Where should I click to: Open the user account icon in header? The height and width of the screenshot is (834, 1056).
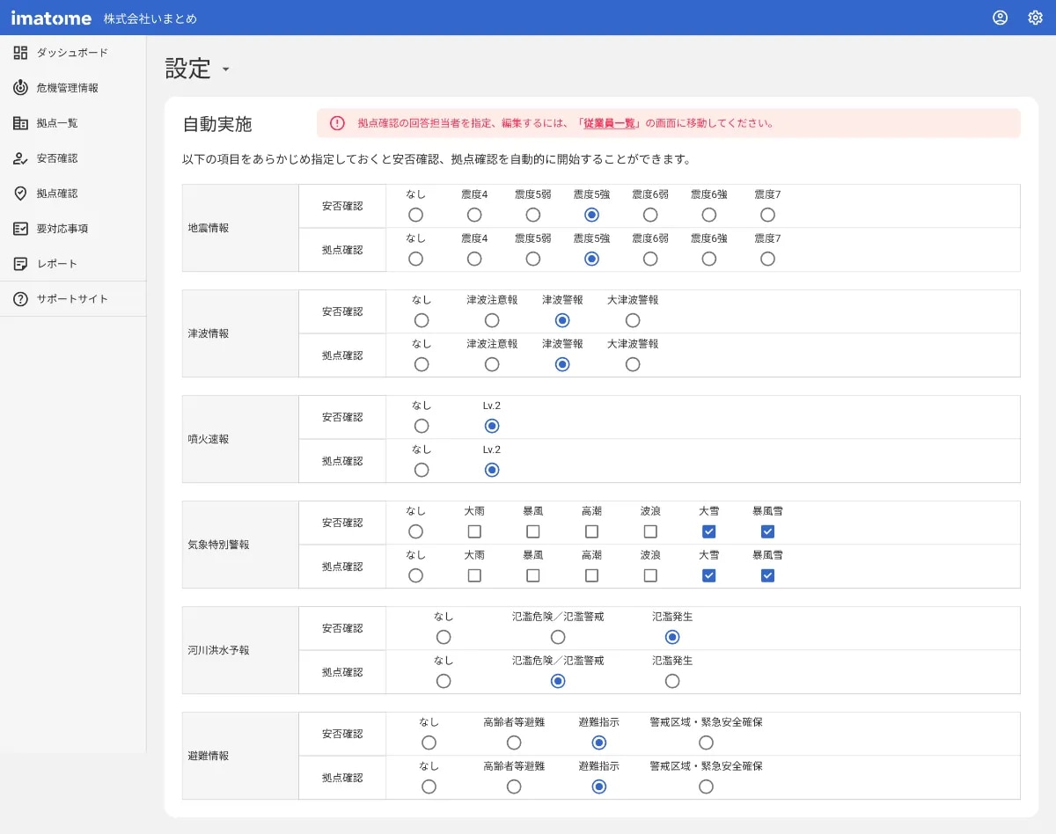click(1000, 18)
